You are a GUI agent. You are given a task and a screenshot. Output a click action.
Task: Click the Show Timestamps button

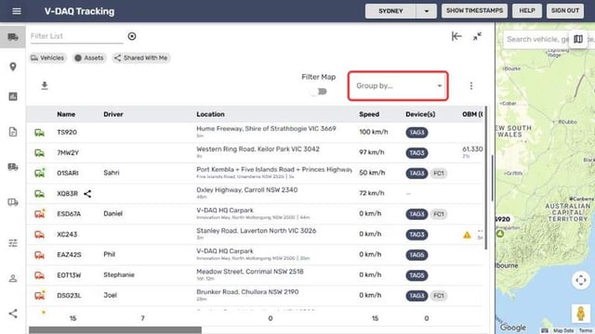474,11
